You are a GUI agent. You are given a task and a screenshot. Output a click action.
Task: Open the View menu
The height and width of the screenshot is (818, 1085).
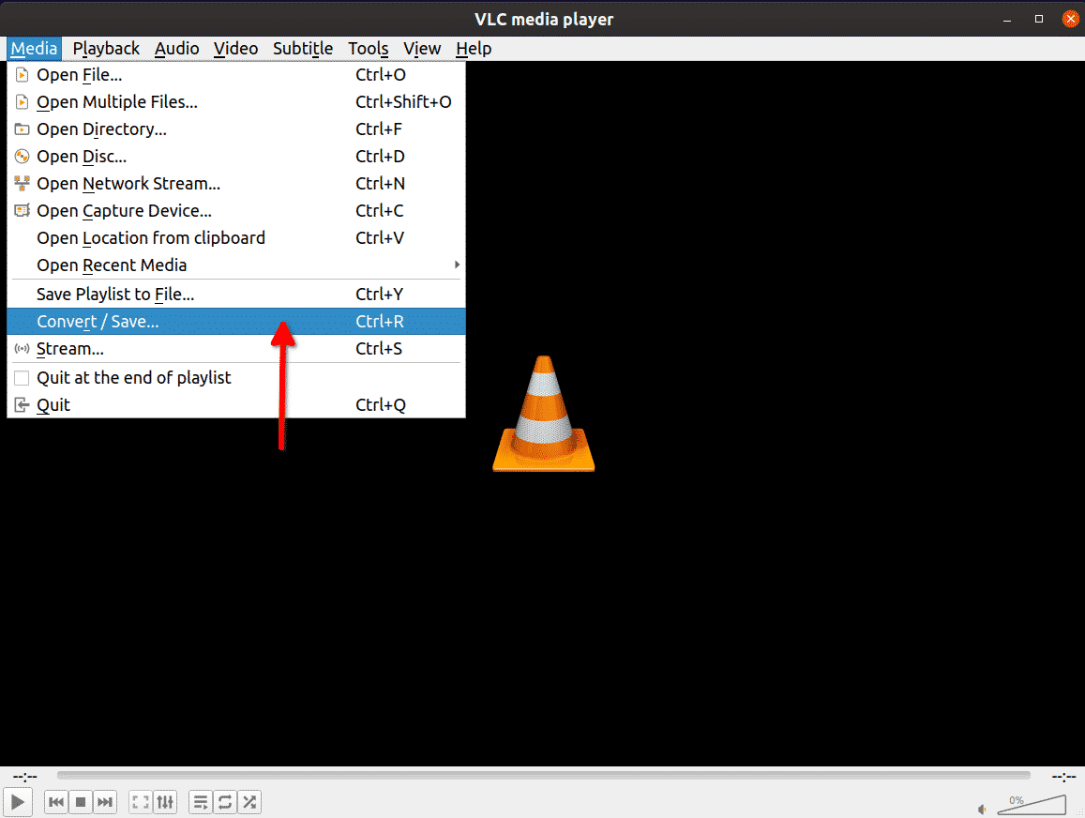(x=422, y=49)
